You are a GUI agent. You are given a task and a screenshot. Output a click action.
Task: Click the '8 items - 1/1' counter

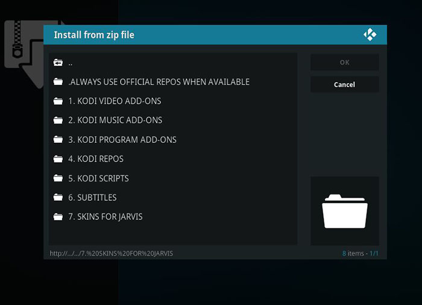pyautogui.click(x=361, y=253)
